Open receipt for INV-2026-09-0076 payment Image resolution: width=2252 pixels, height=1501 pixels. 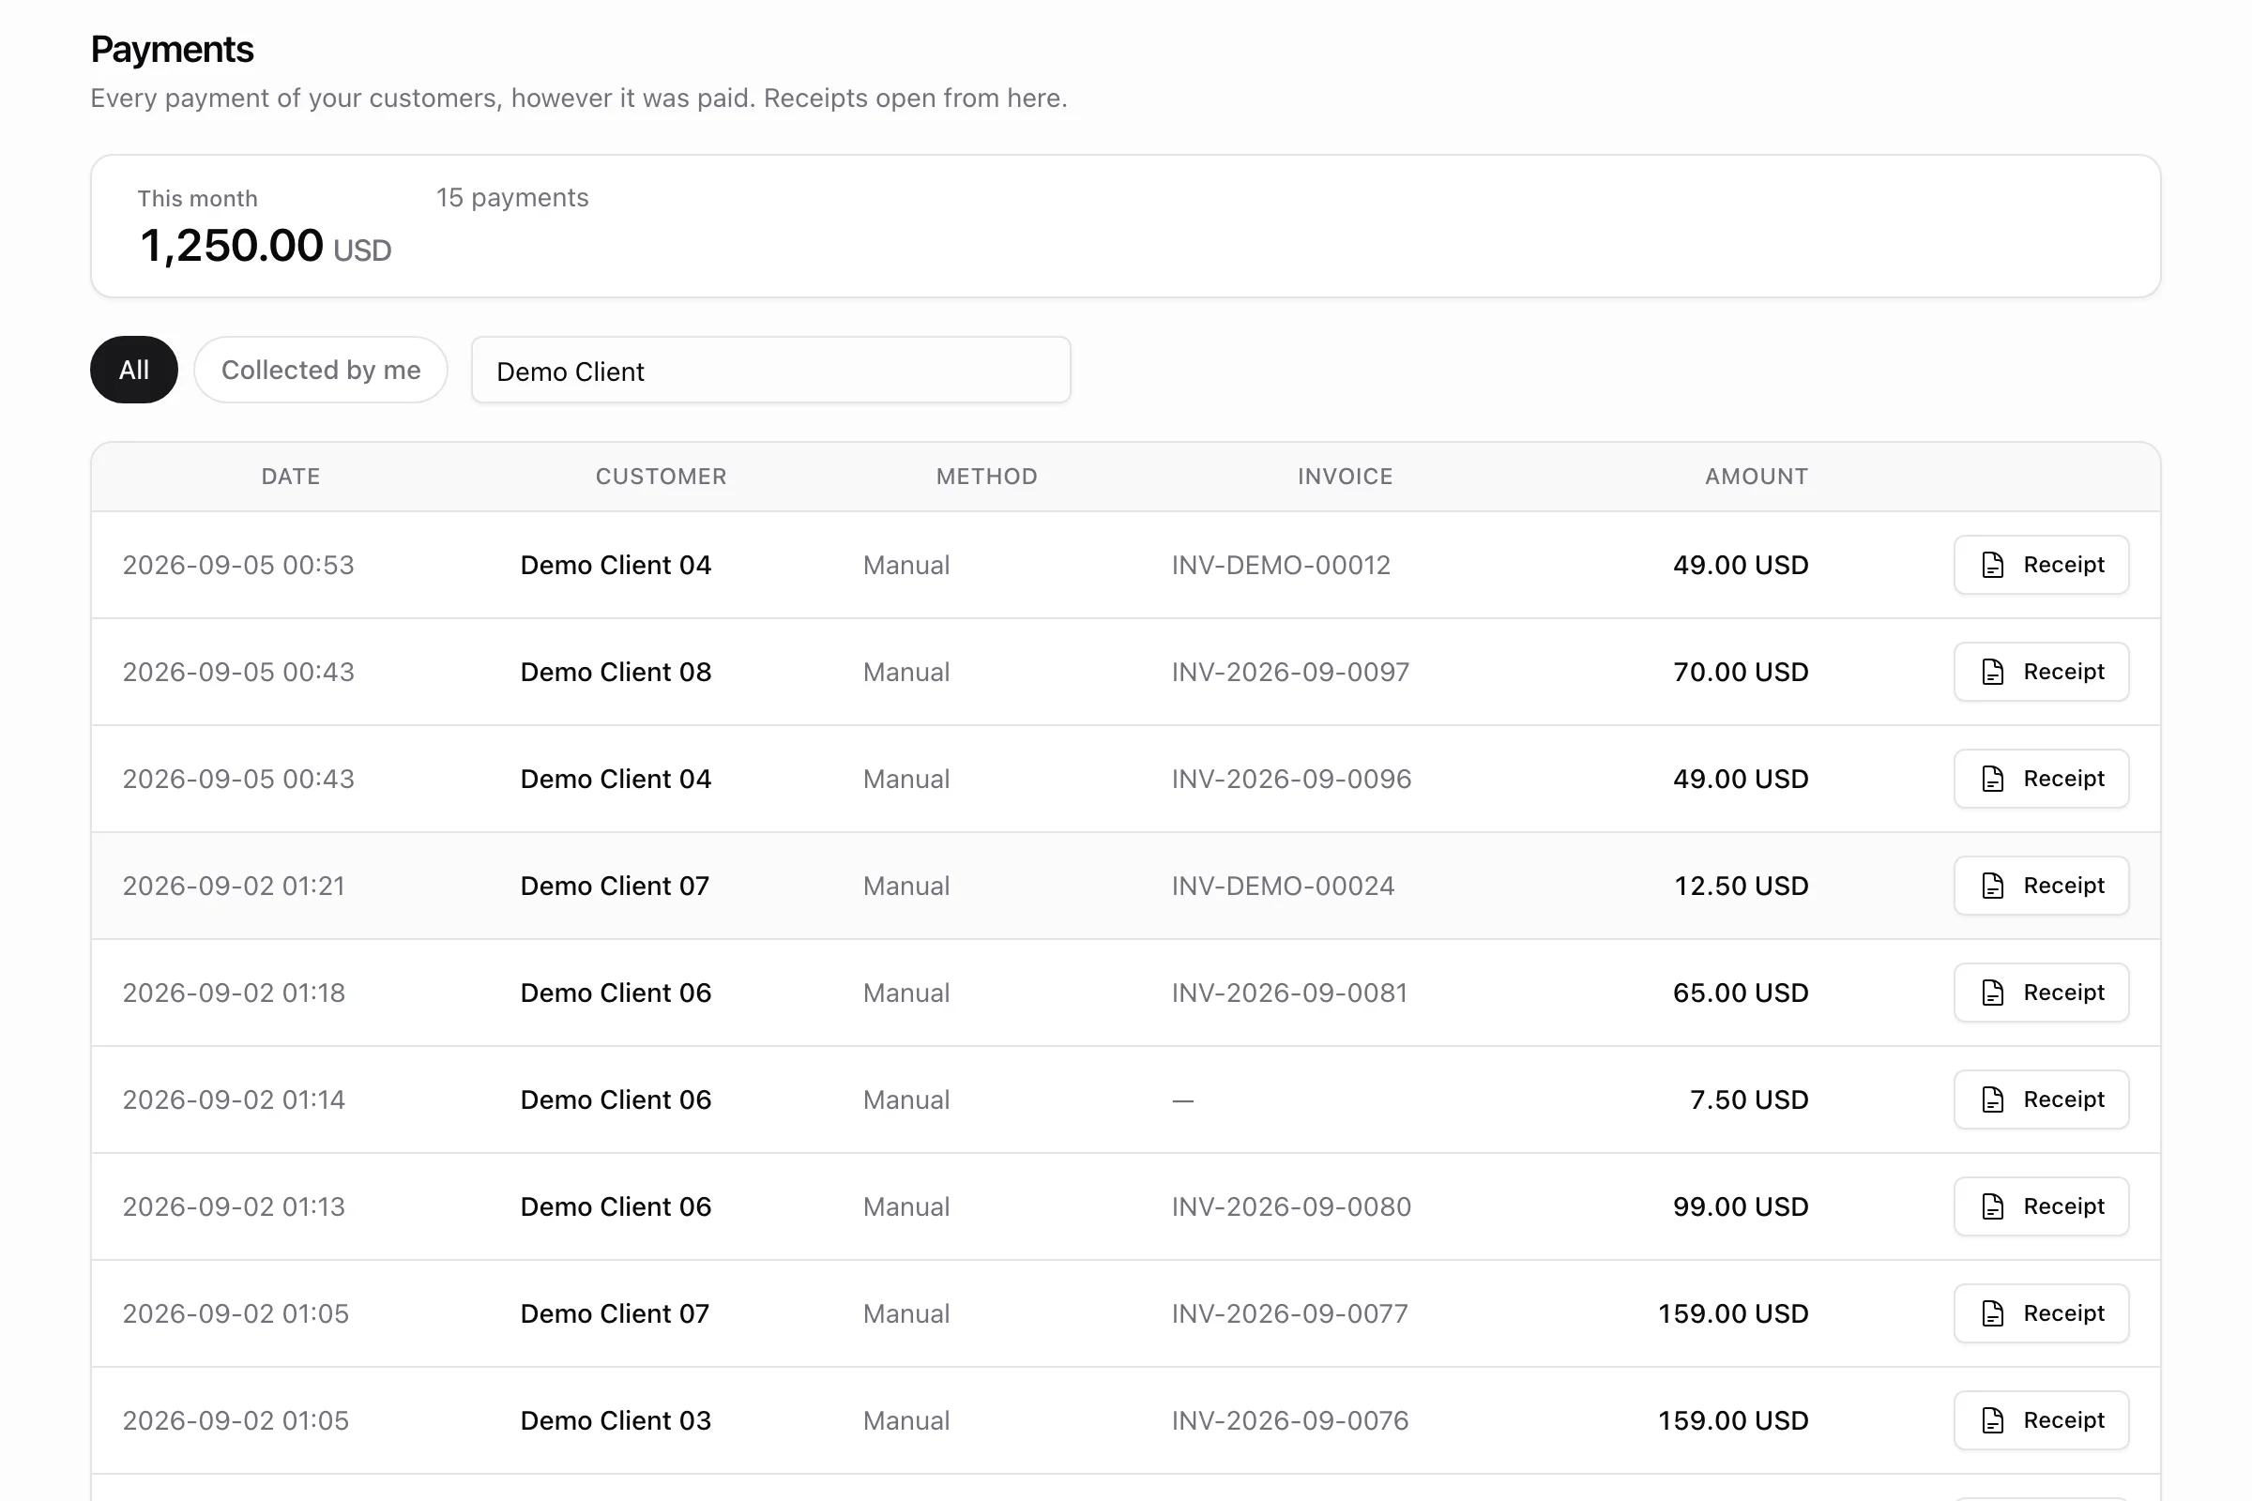click(2042, 1420)
